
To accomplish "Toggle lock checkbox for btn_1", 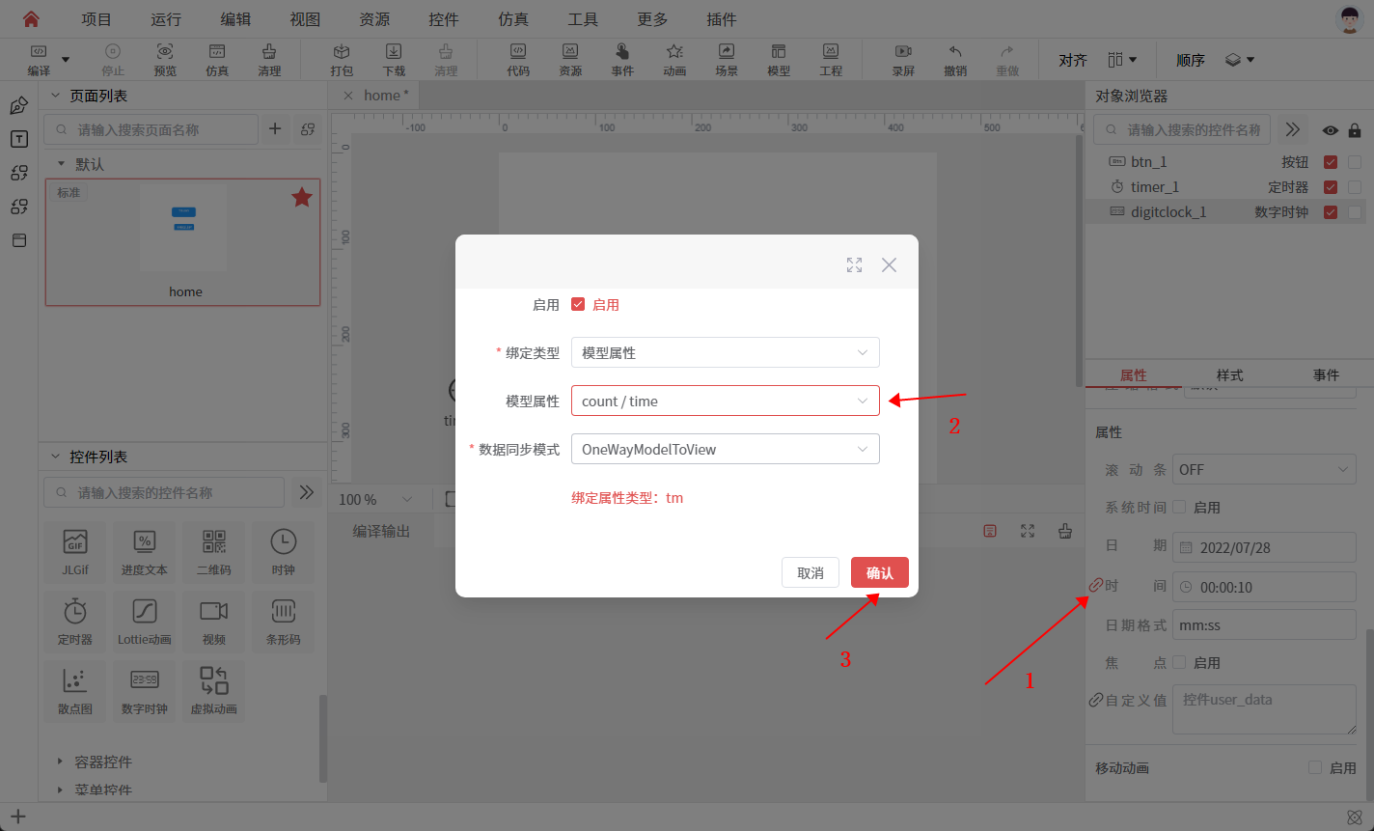I will [x=1355, y=162].
